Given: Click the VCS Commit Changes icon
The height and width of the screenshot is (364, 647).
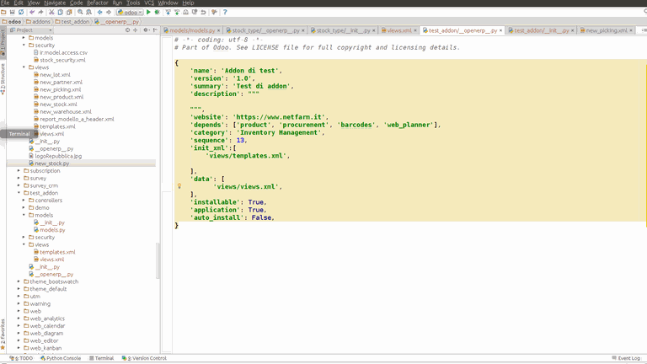Looking at the screenshot, I should [x=177, y=12].
